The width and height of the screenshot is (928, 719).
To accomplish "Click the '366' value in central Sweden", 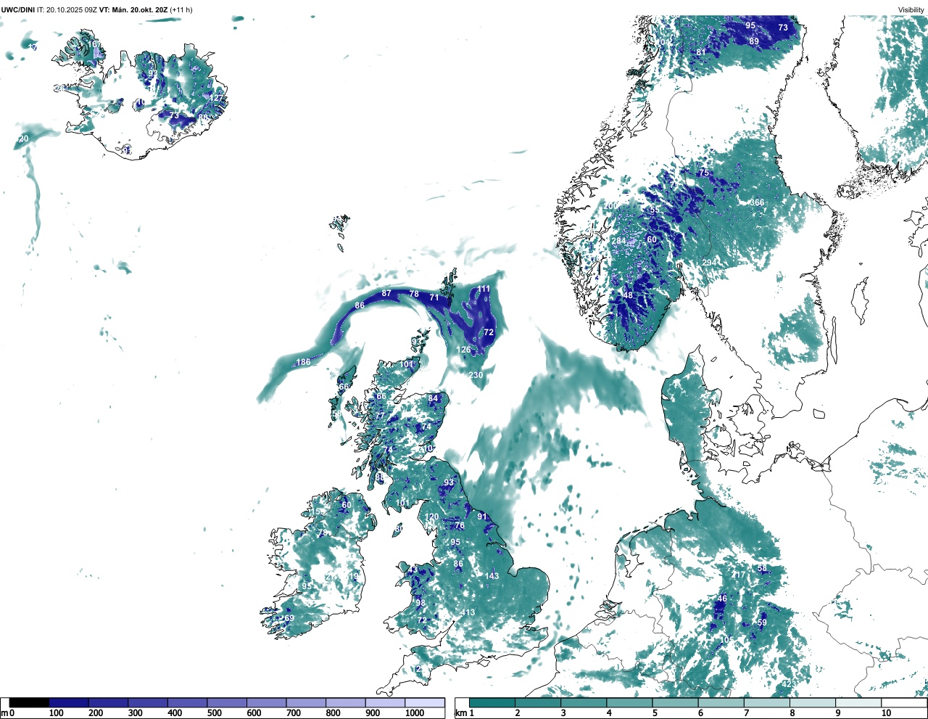I will click(x=758, y=203).
